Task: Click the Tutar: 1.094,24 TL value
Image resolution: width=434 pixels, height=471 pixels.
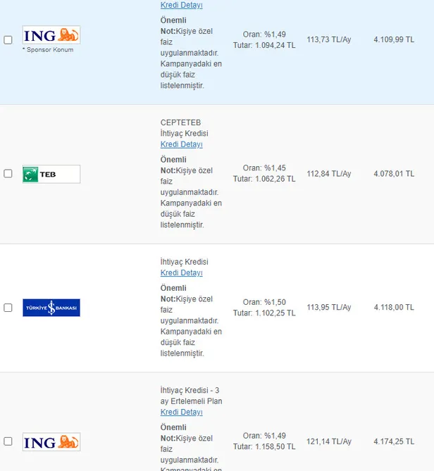Action: [x=264, y=45]
